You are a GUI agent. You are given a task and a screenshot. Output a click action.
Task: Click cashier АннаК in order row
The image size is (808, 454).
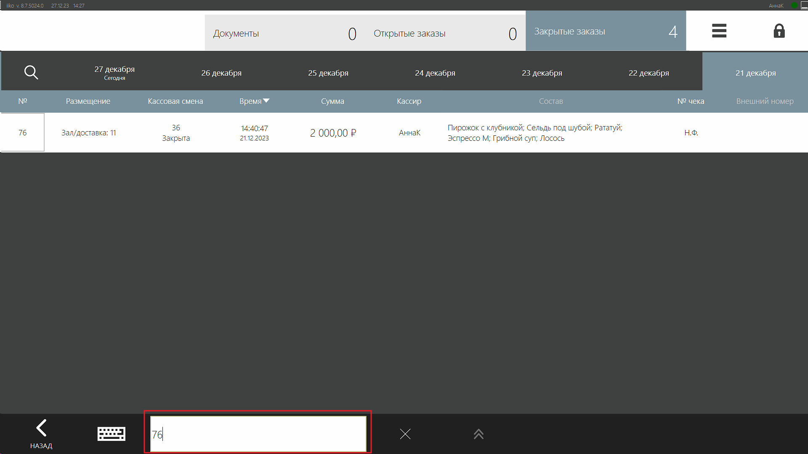[409, 133]
